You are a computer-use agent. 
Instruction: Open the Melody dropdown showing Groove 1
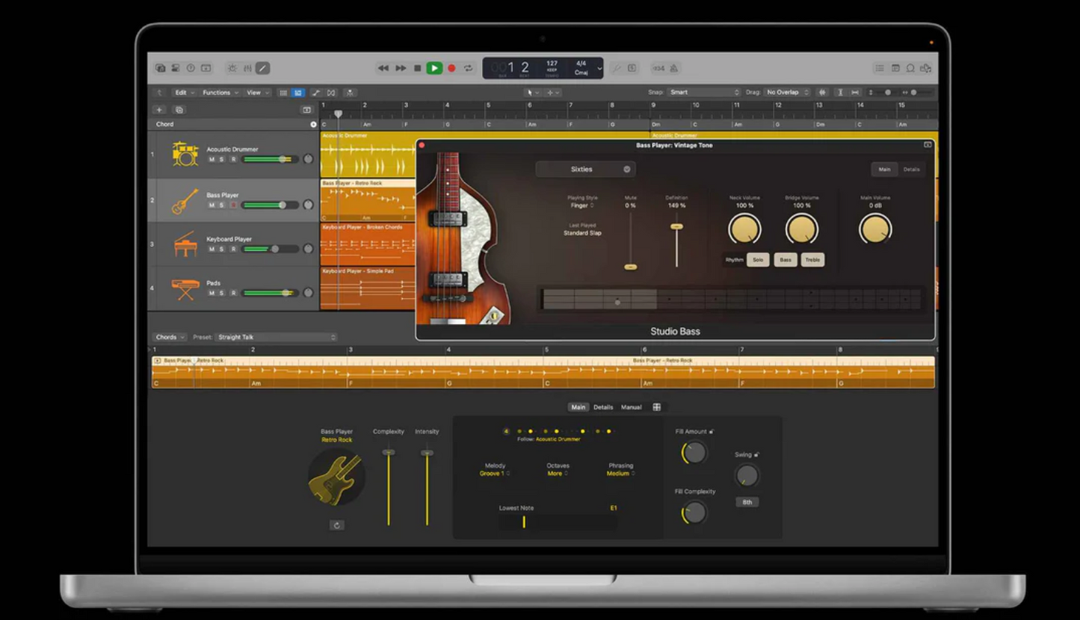pyautogui.click(x=494, y=472)
